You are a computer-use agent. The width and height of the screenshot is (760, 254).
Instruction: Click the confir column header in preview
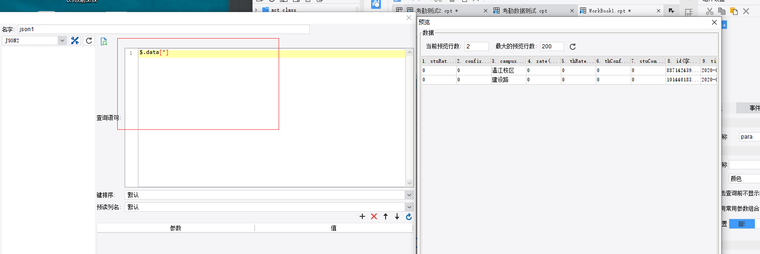point(473,61)
